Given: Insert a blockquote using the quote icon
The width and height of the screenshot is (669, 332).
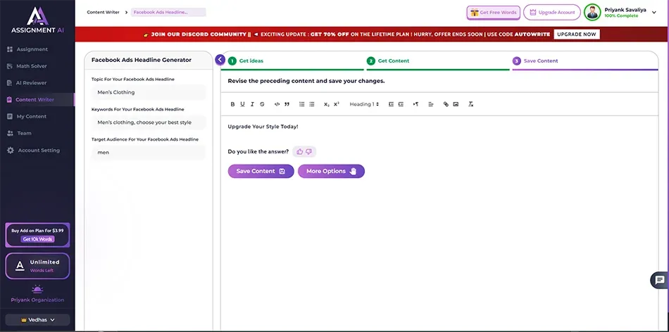Looking at the screenshot, I should tap(287, 104).
